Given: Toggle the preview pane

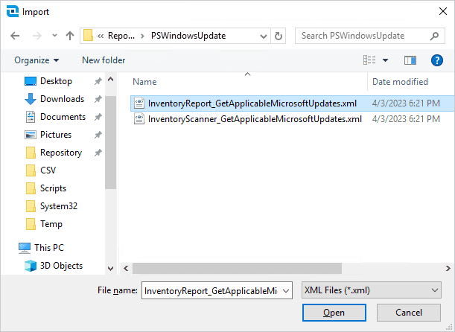Looking at the screenshot, I should pos(410,60).
